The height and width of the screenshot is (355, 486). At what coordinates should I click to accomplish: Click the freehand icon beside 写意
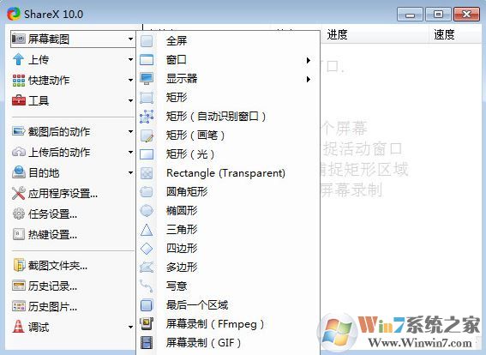tap(147, 286)
